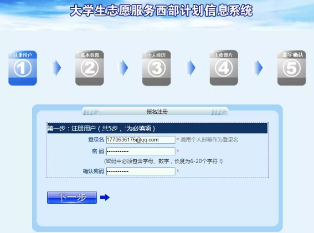Click blue arrow beside 下一步 button

[x=105, y=197]
